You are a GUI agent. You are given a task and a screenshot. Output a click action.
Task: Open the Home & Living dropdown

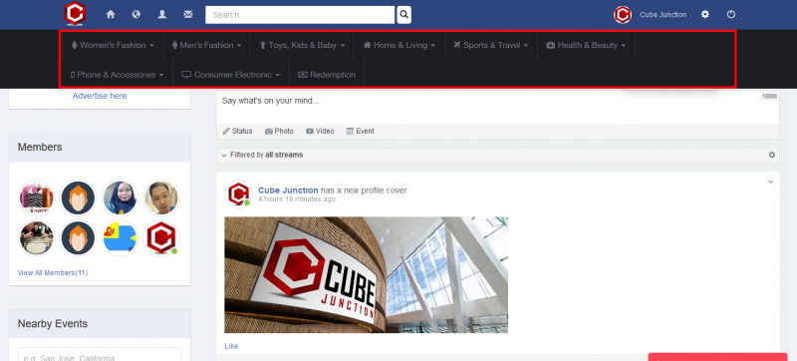[x=399, y=45]
